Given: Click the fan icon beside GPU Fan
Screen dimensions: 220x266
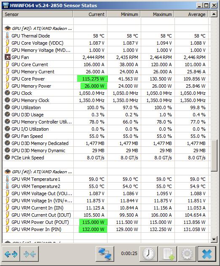Looking at the screenshot, I should coord(7,57).
